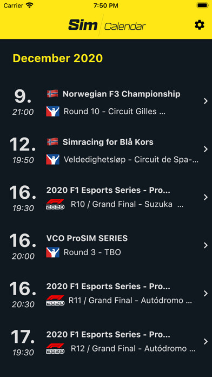Tap the Norwegian flag on F3 Championship
212x377 pixels.
[x=52, y=94]
